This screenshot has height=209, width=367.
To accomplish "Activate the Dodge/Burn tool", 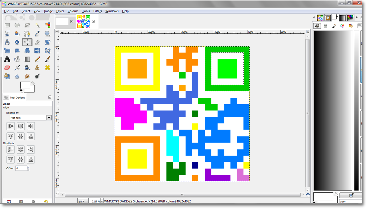I will (37, 76).
